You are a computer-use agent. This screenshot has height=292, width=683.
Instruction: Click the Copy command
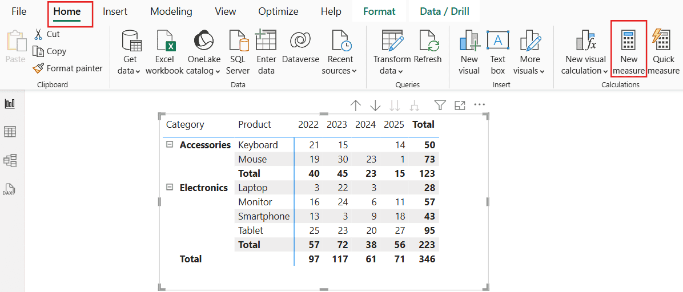(50, 51)
